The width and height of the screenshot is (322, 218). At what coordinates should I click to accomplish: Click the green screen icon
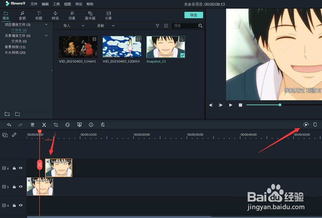pos(79,125)
